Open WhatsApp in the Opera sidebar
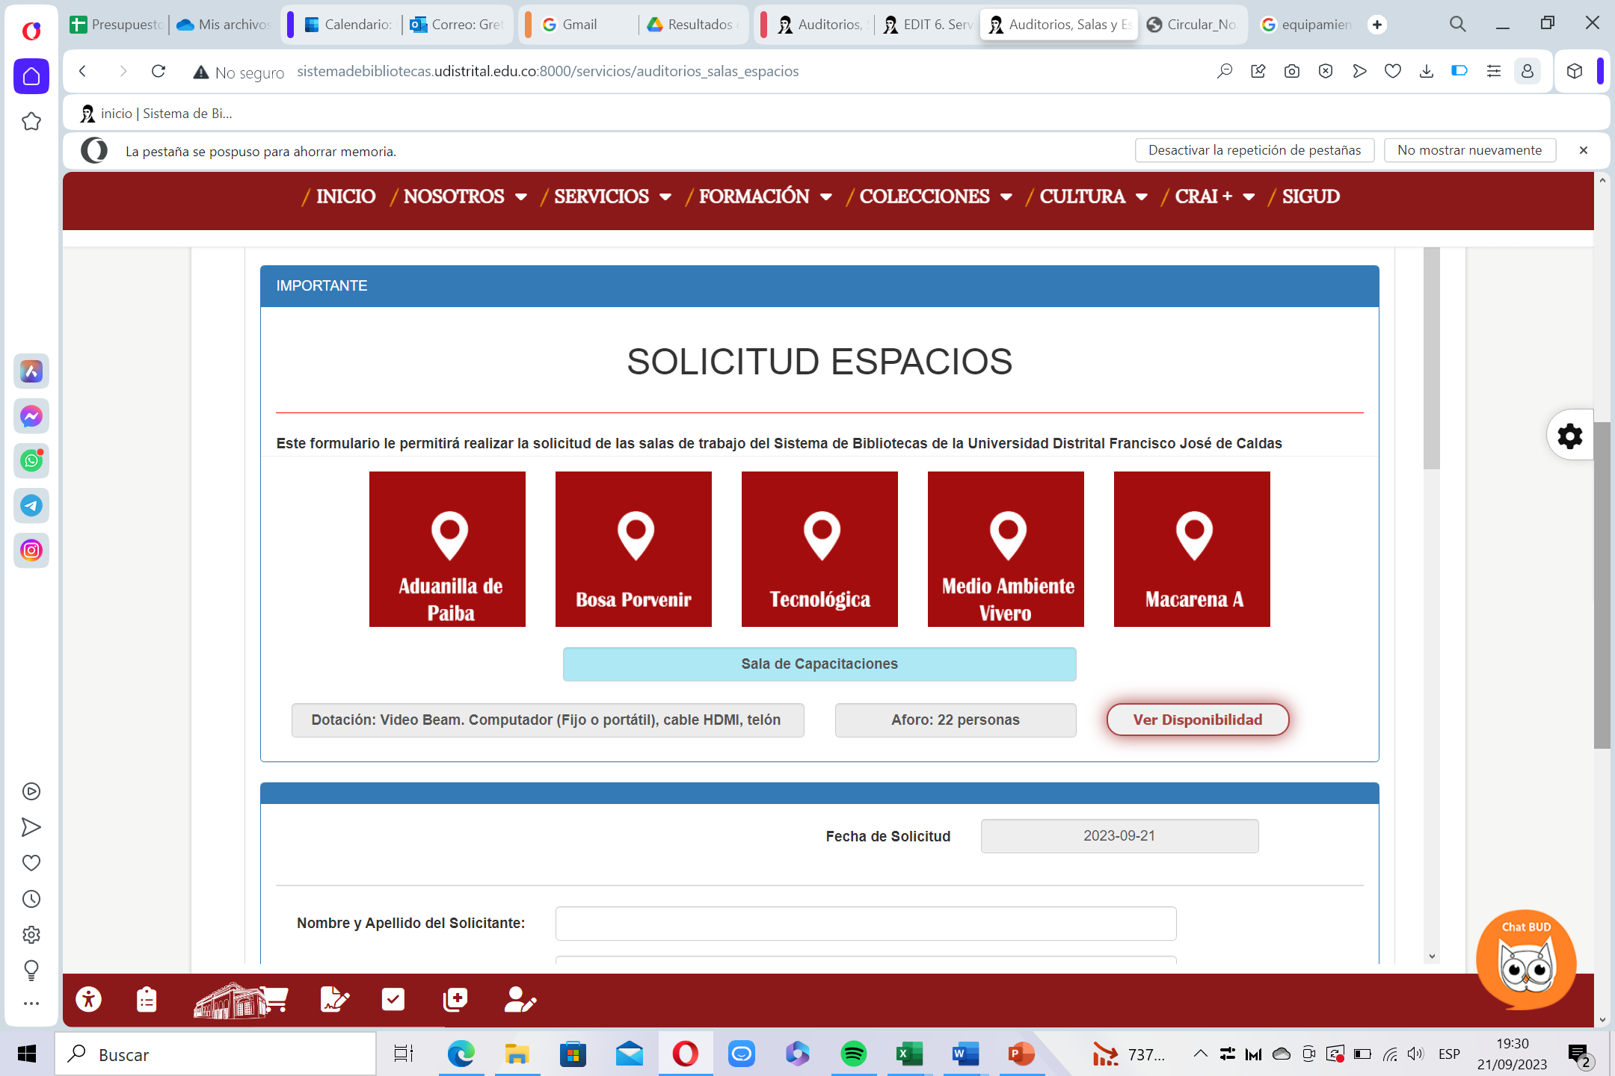This screenshot has height=1076, width=1615. [x=31, y=461]
